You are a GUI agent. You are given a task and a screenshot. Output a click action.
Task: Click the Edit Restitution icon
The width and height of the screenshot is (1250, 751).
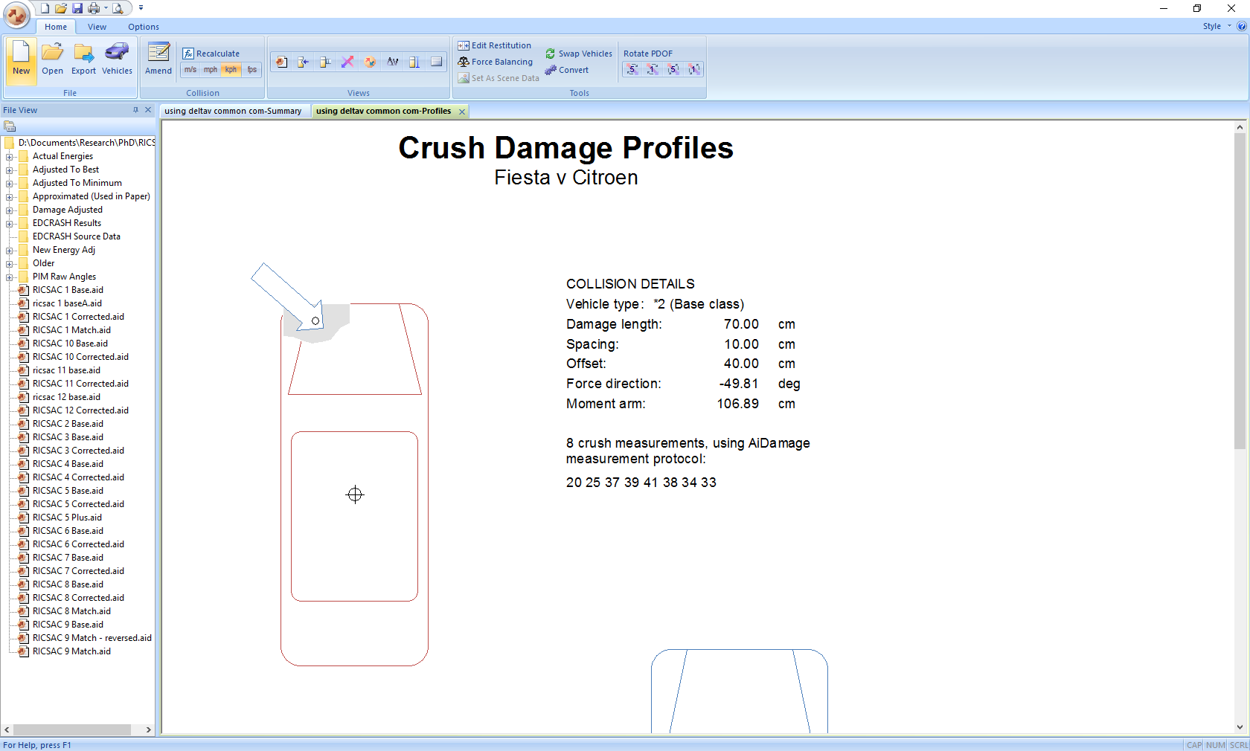coord(464,45)
